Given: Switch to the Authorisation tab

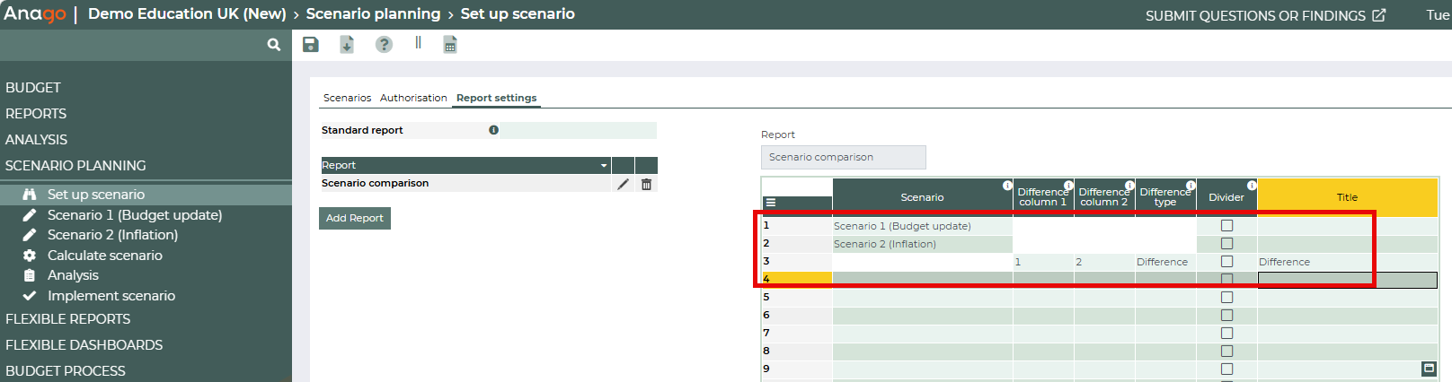Looking at the screenshot, I should 413,98.
